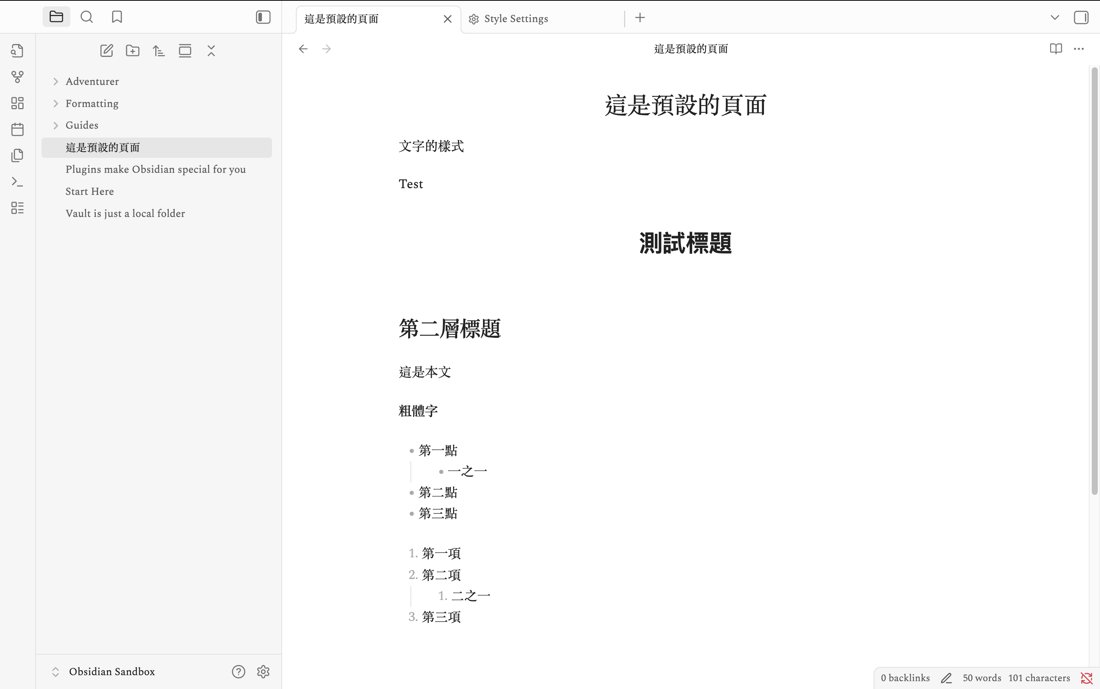Open quick switcher ribbon icon
The height and width of the screenshot is (689, 1100).
pyautogui.click(x=17, y=50)
